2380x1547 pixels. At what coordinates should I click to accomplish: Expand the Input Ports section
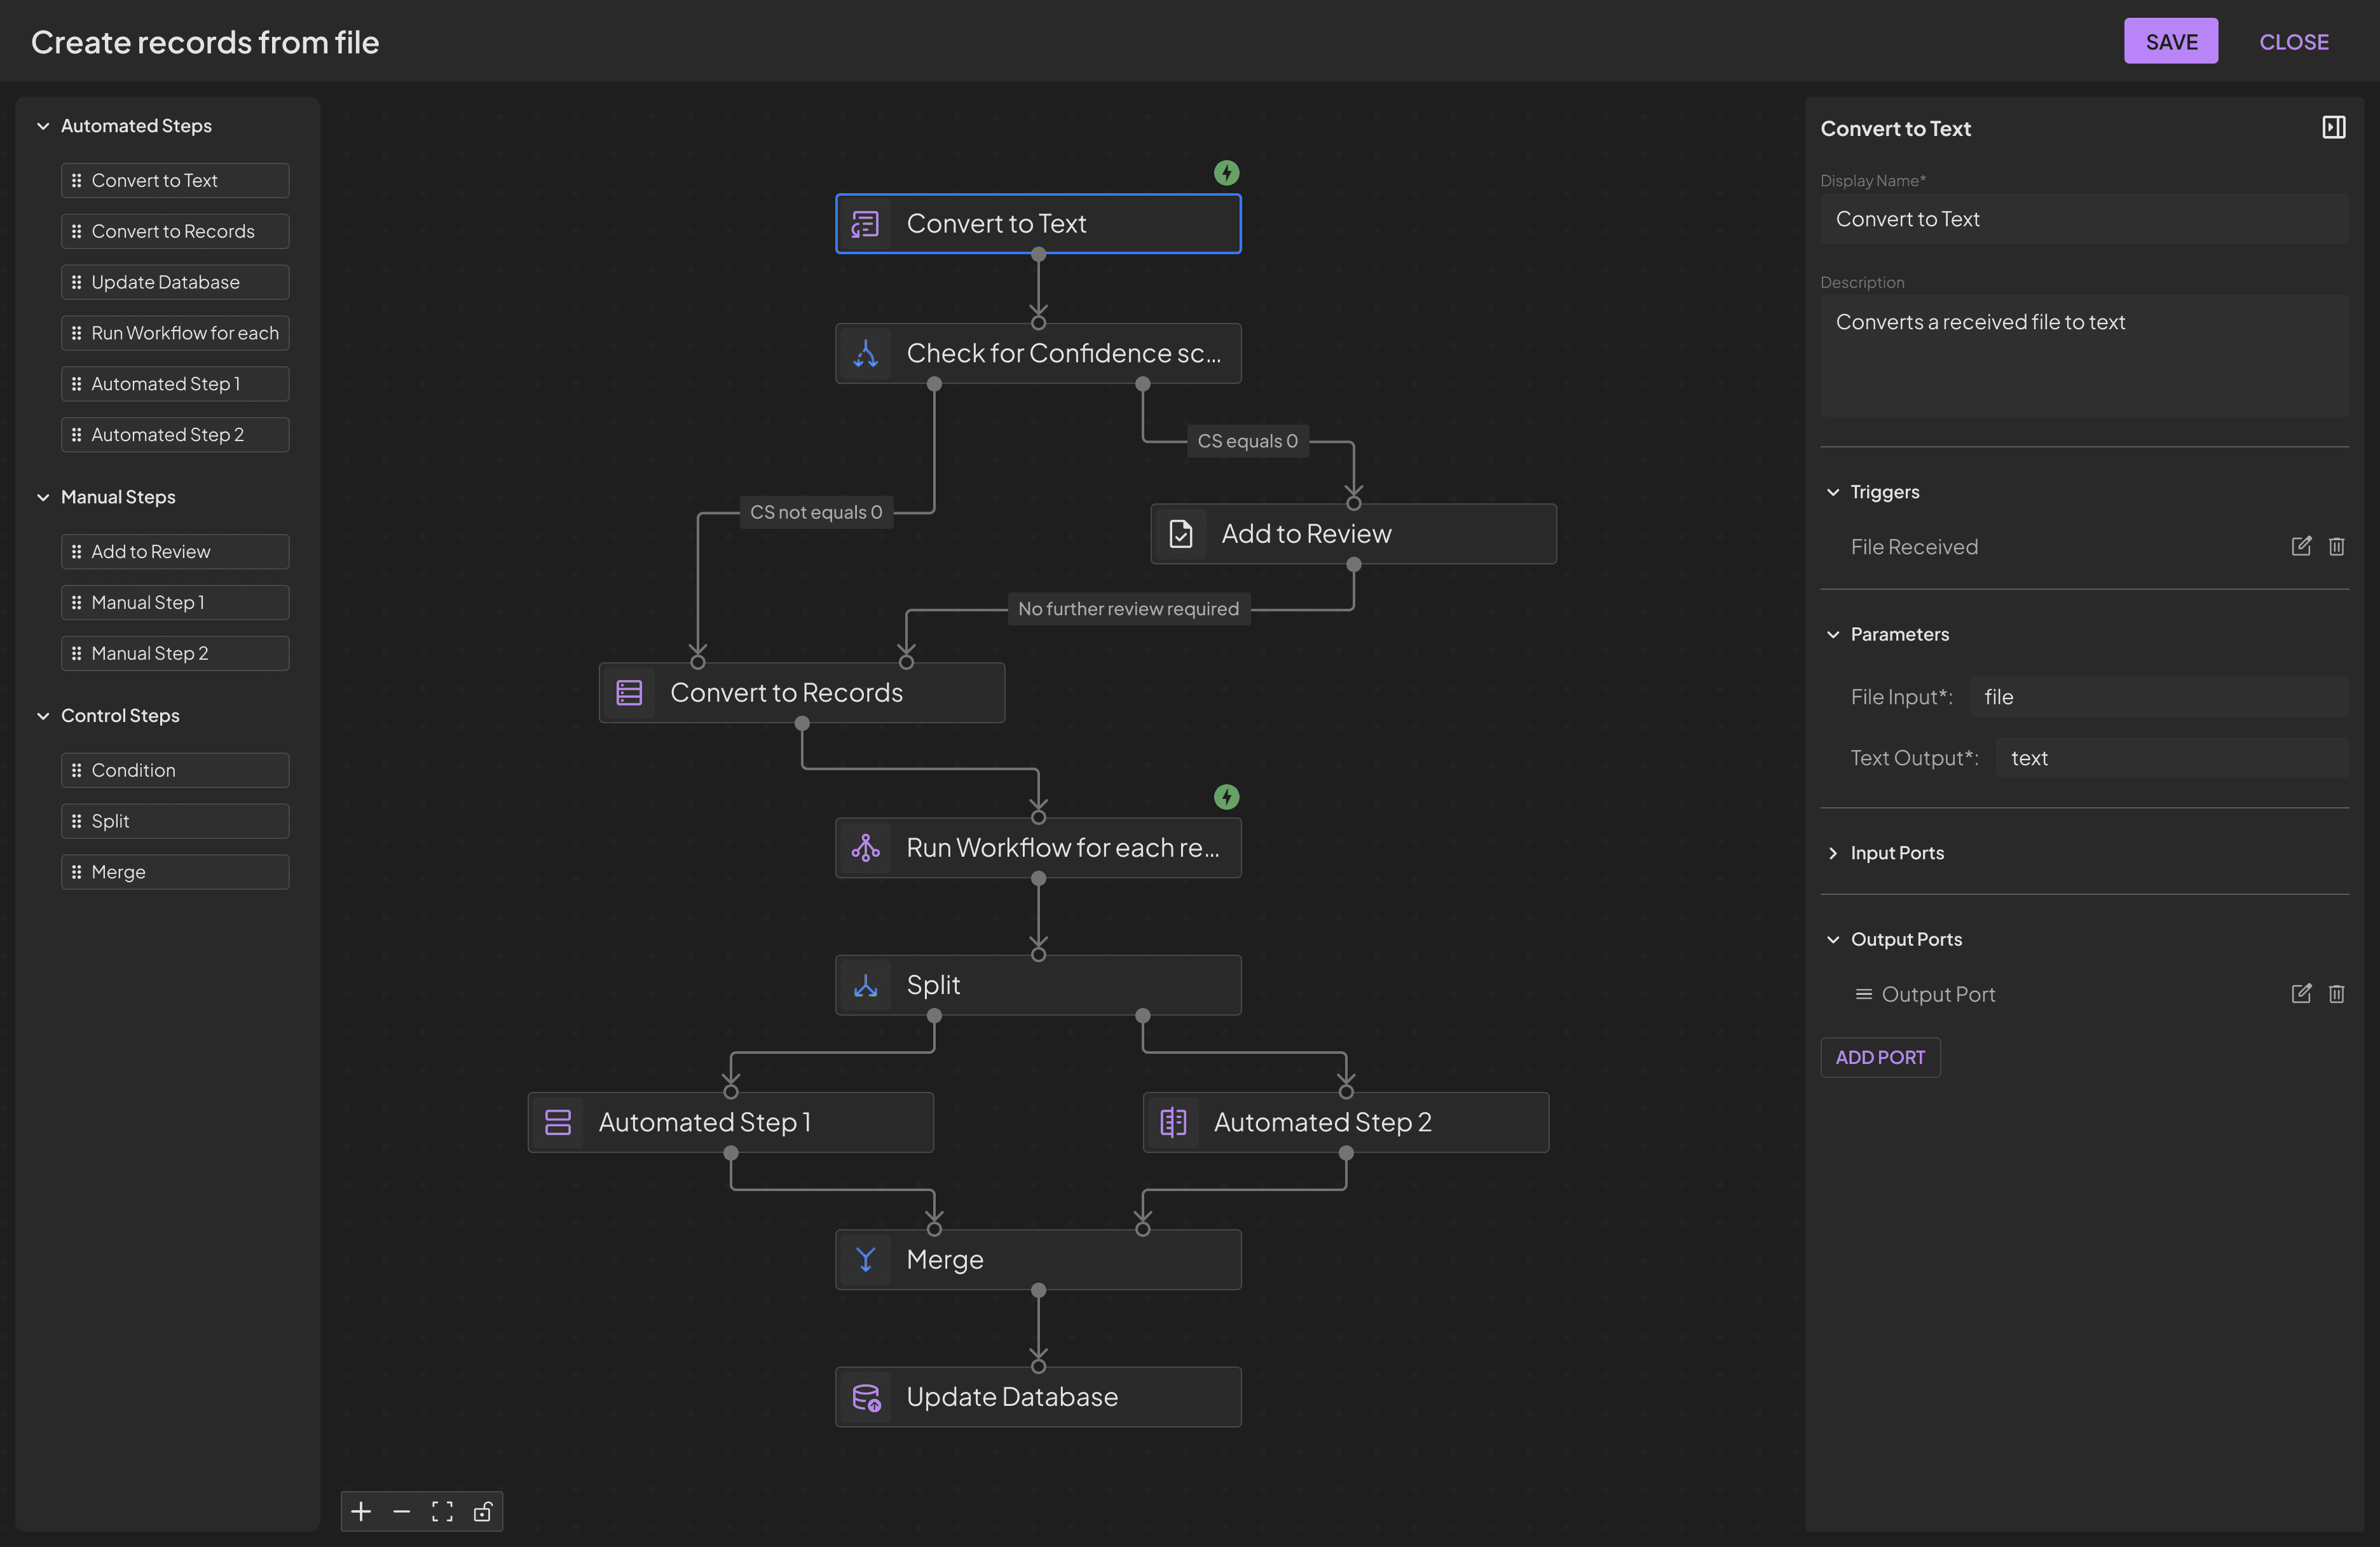(x=1834, y=852)
